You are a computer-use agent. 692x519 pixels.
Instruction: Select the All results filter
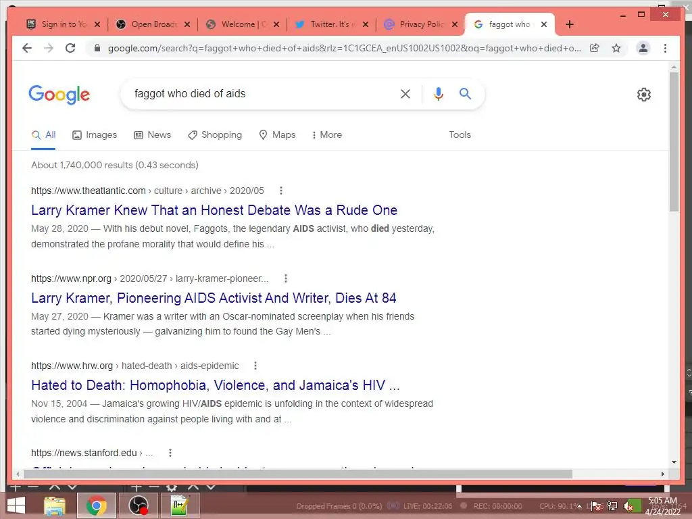click(44, 134)
